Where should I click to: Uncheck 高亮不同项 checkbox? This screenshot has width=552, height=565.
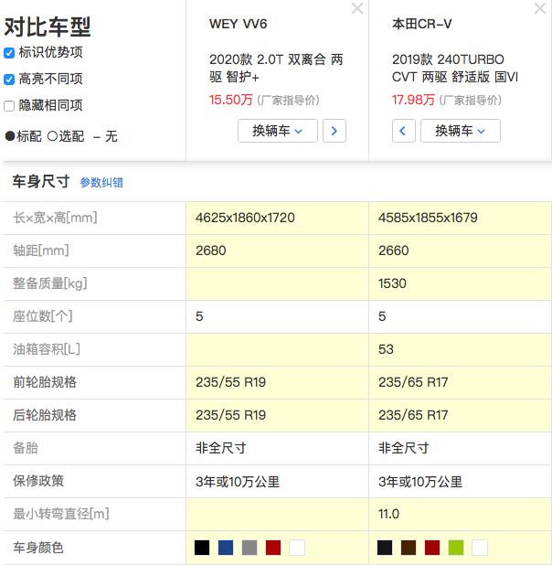[9, 79]
